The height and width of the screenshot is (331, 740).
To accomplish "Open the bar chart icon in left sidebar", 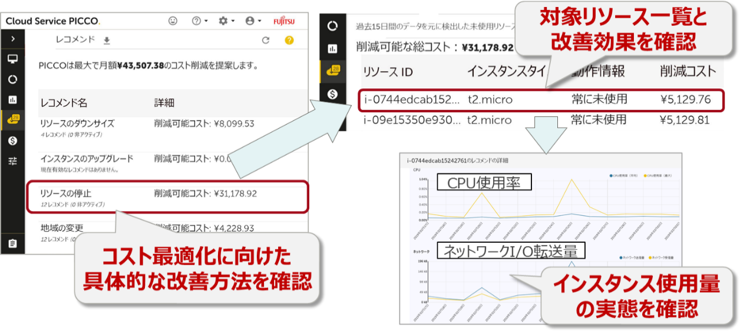I will (12, 99).
